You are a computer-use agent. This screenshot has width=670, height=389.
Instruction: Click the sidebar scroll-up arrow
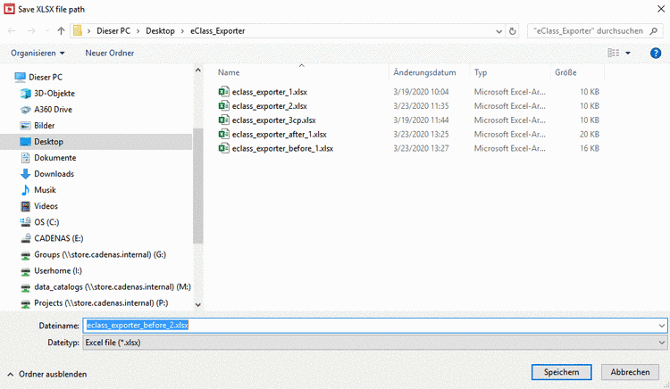coord(197,70)
